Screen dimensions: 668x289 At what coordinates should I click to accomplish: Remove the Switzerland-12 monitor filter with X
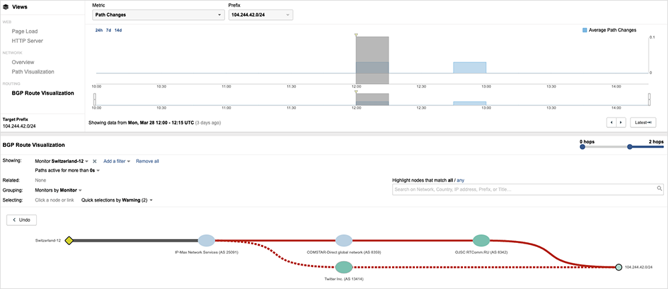click(95, 162)
